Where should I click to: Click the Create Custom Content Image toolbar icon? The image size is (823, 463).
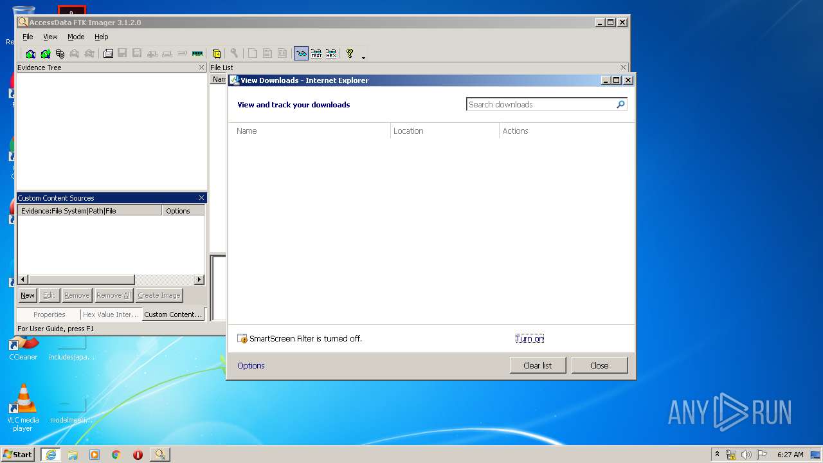pyautogui.click(x=167, y=53)
